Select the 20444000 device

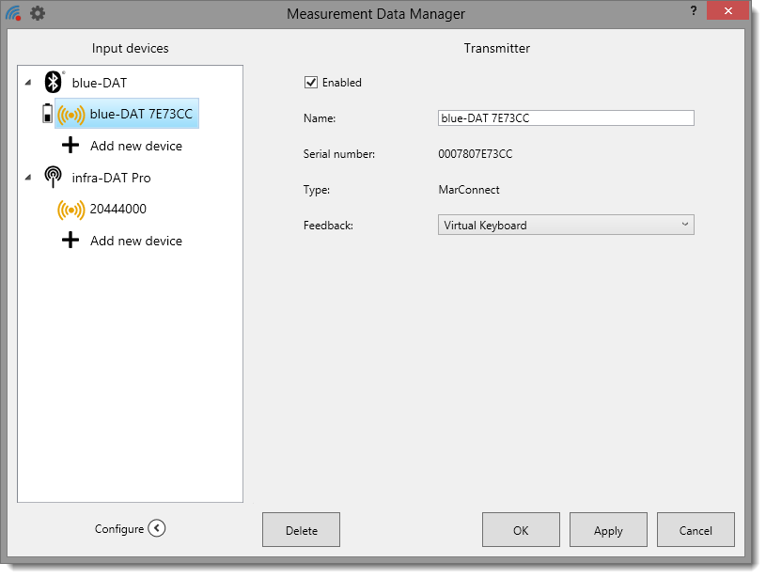117,210
